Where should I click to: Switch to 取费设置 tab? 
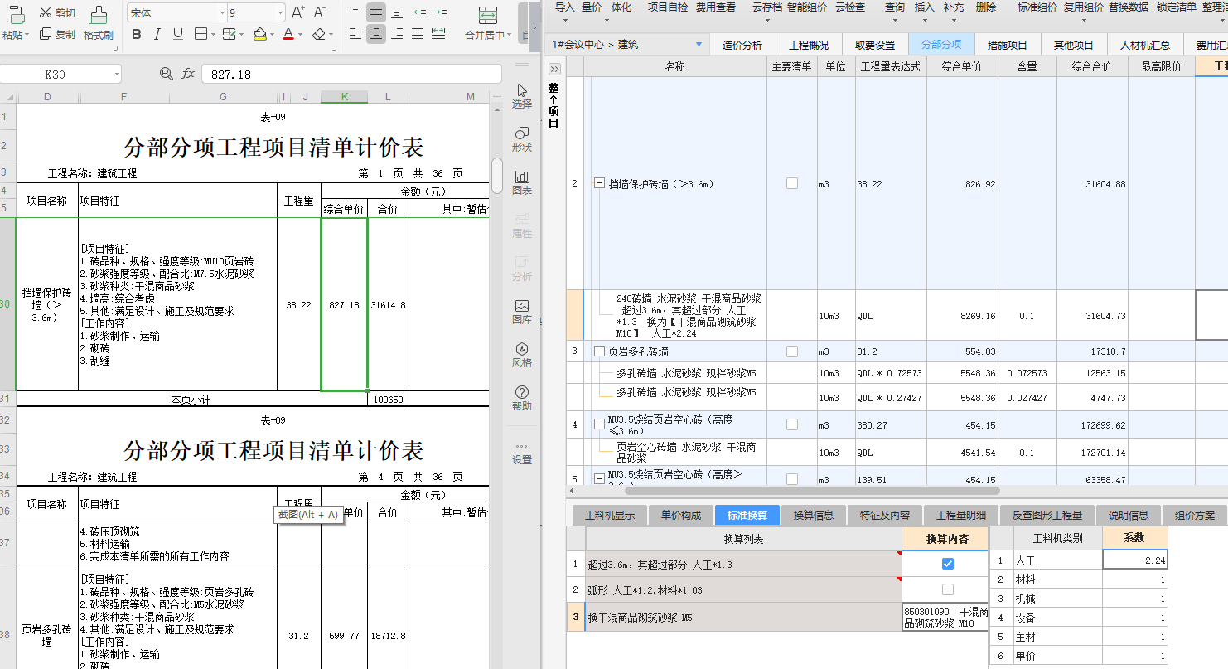tap(875, 45)
